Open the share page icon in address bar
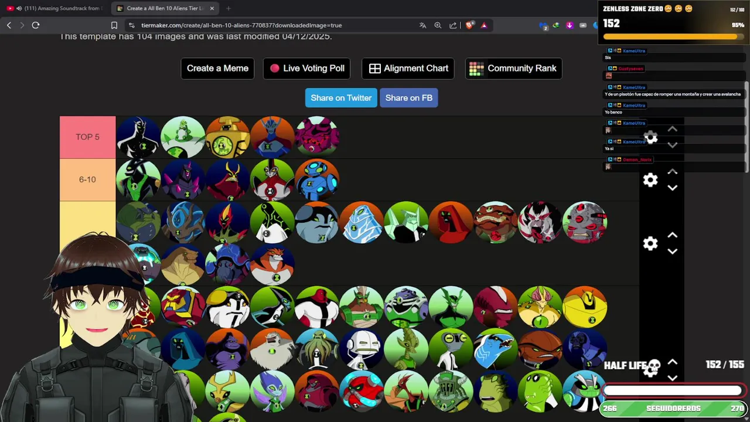Image resolution: width=750 pixels, height=422 pixels. pyautogui.click(x=453, y=25)
